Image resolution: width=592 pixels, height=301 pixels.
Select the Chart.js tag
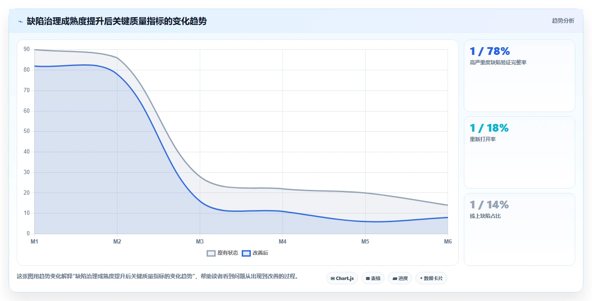342,278
